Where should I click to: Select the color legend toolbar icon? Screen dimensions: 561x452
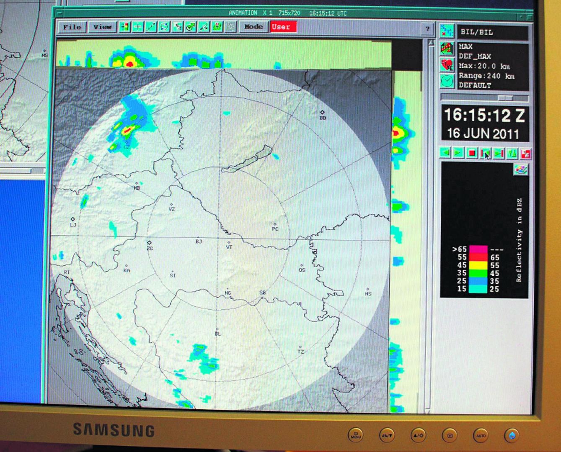click(x=124, y=27)
